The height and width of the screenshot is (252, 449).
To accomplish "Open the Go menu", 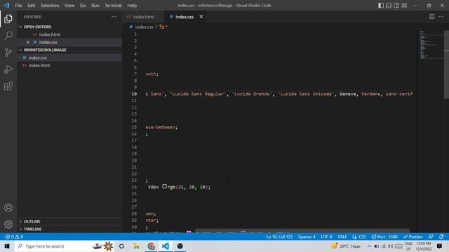I will 83,6.
